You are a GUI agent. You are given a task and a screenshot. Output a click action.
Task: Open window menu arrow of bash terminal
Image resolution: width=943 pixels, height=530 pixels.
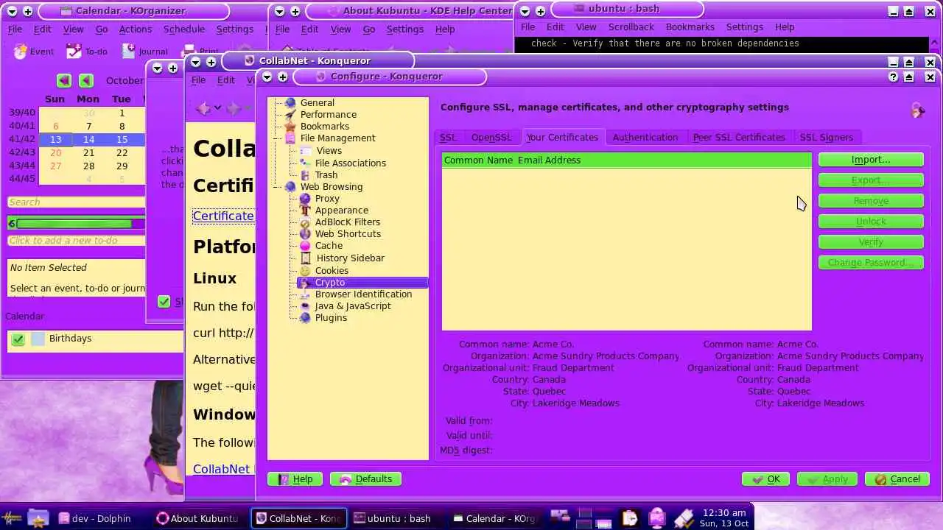[525, 11]
